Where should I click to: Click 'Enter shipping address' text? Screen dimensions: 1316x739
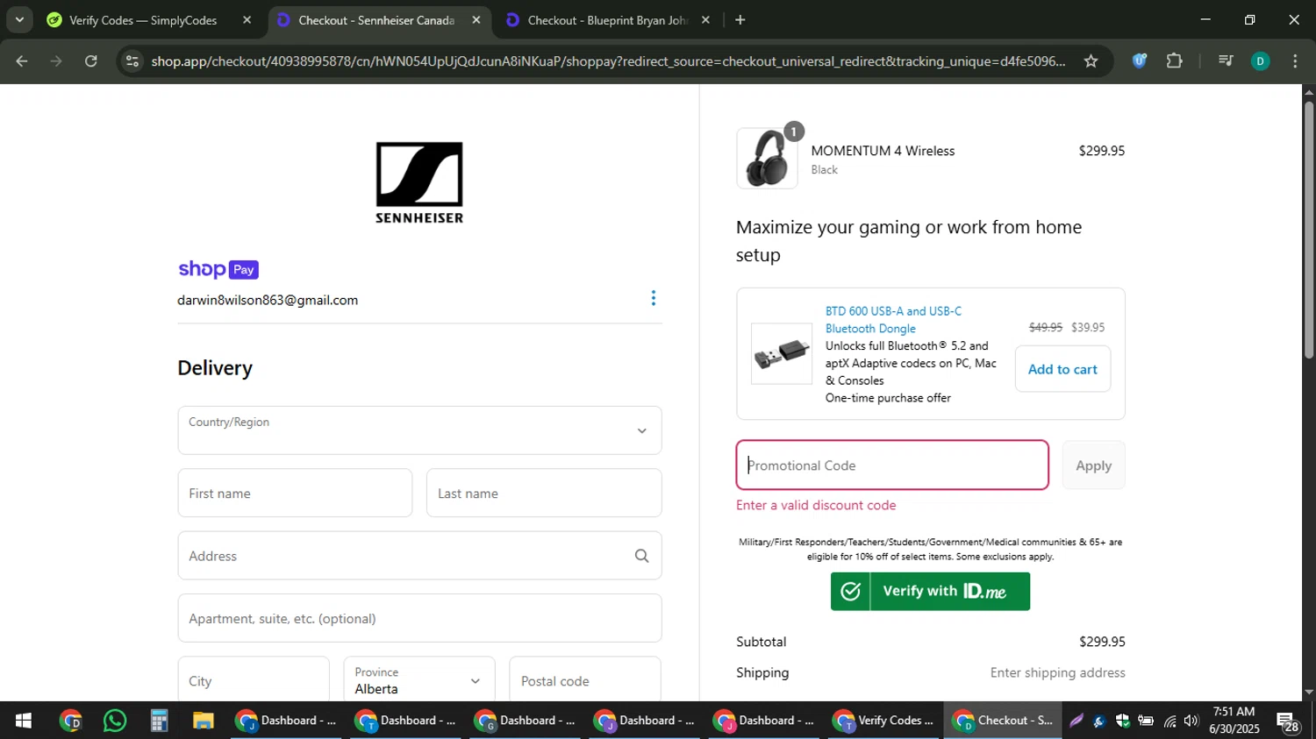[1057, 672]
